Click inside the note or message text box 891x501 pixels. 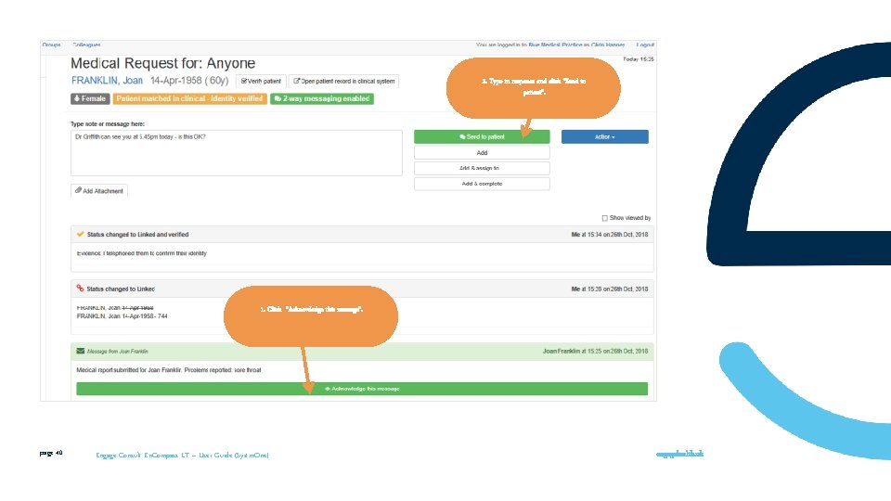[x=237, y=153]
